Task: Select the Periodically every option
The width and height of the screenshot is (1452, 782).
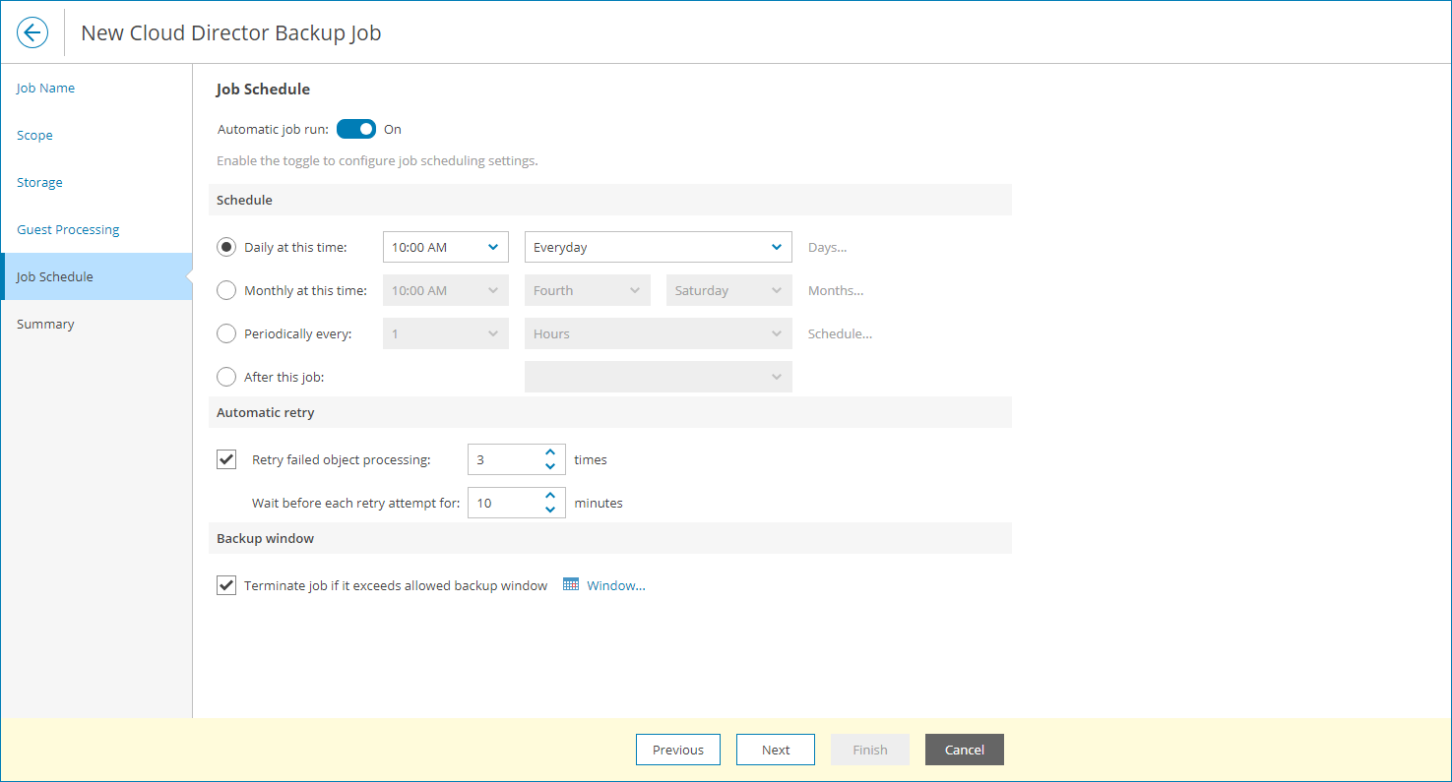Action: [226, 333]
